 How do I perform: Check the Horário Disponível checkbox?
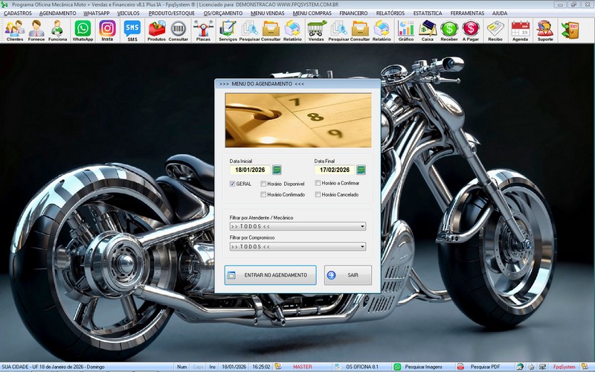263,184
